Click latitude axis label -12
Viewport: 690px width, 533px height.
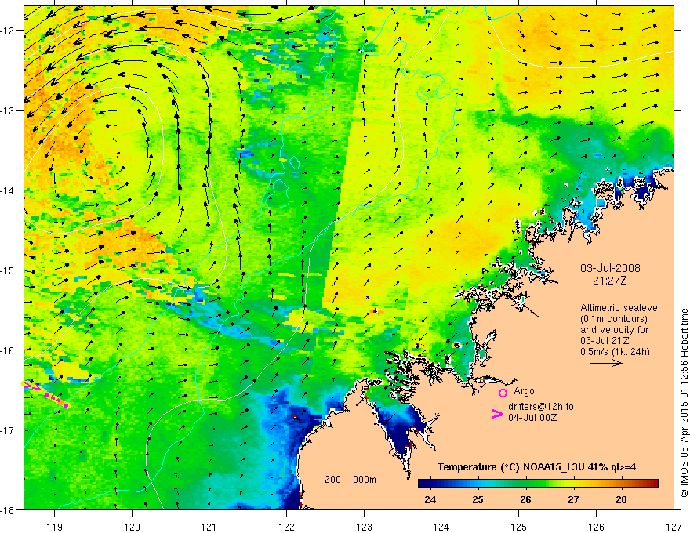pyautogui.click(x=9, y=31)
